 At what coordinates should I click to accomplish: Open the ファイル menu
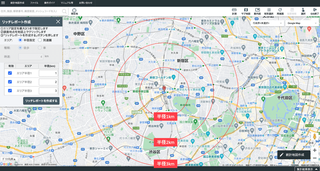34,3
